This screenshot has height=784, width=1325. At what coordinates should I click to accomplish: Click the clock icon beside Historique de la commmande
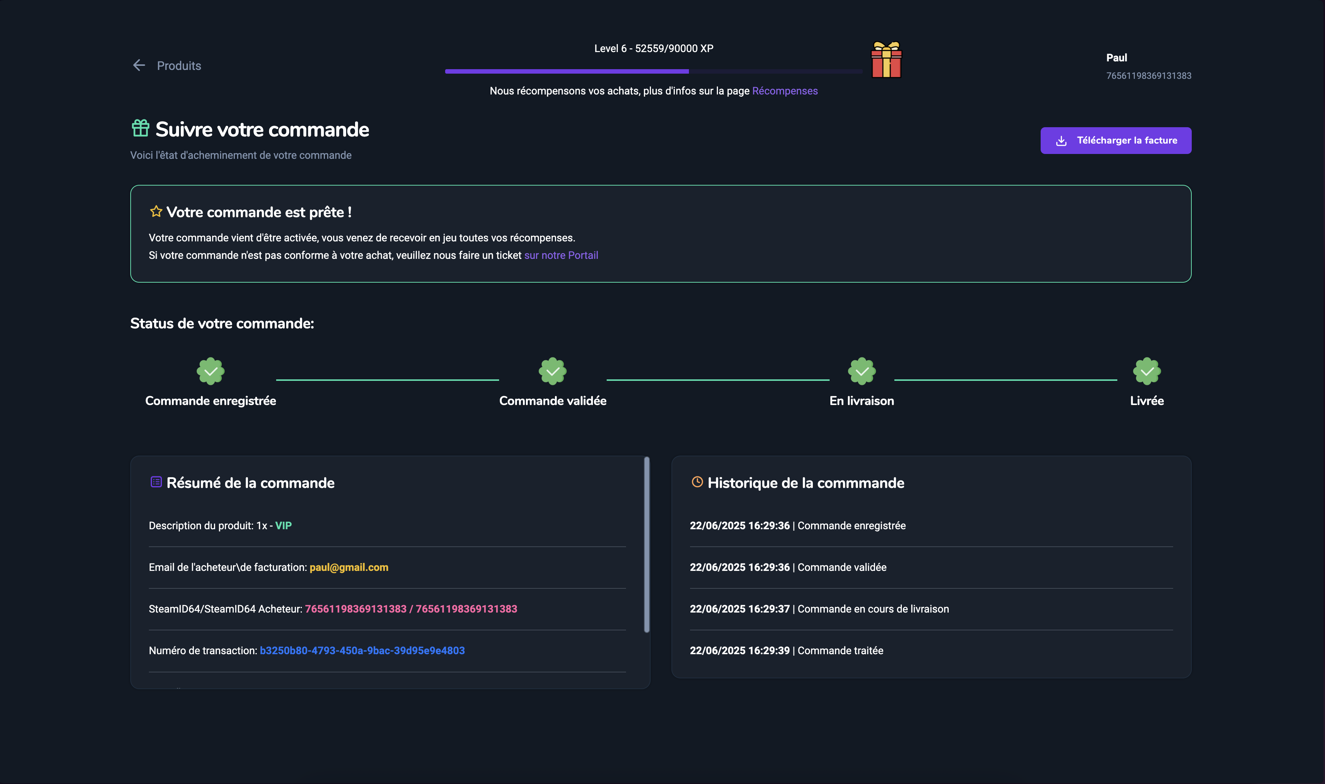point(697,482)
